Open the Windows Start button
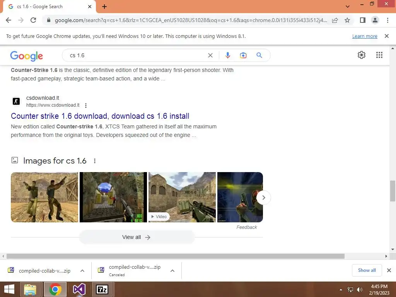The image size is (396, 297). [9, 289]
